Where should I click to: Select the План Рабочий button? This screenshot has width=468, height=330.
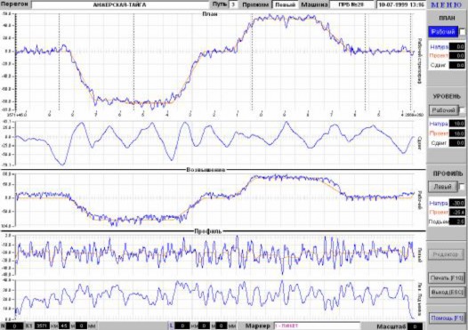click(443, 32)
